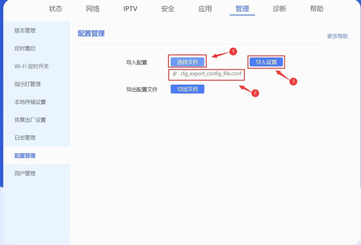361x245 pixels.
Task: Click the 导出文件 button
Action: point(188,89)
